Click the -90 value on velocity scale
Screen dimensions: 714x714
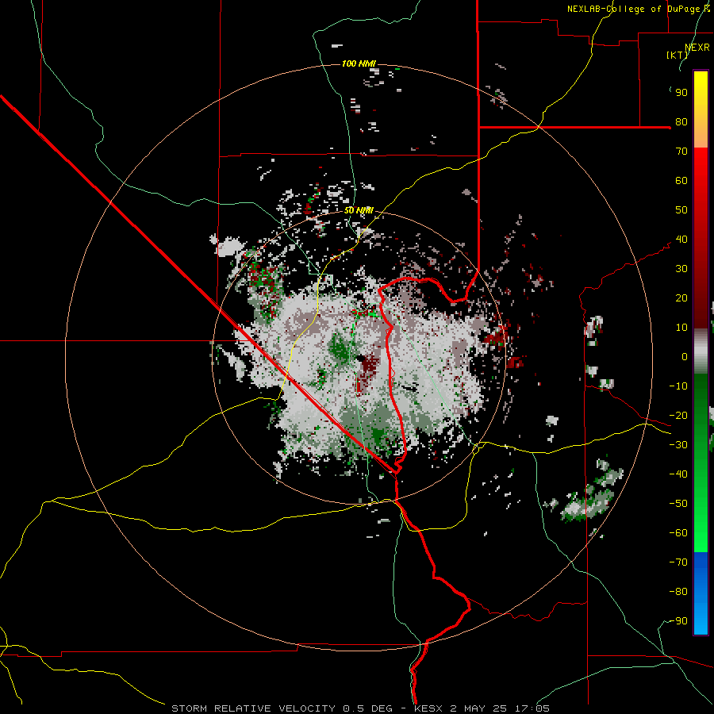coord(678,621)
